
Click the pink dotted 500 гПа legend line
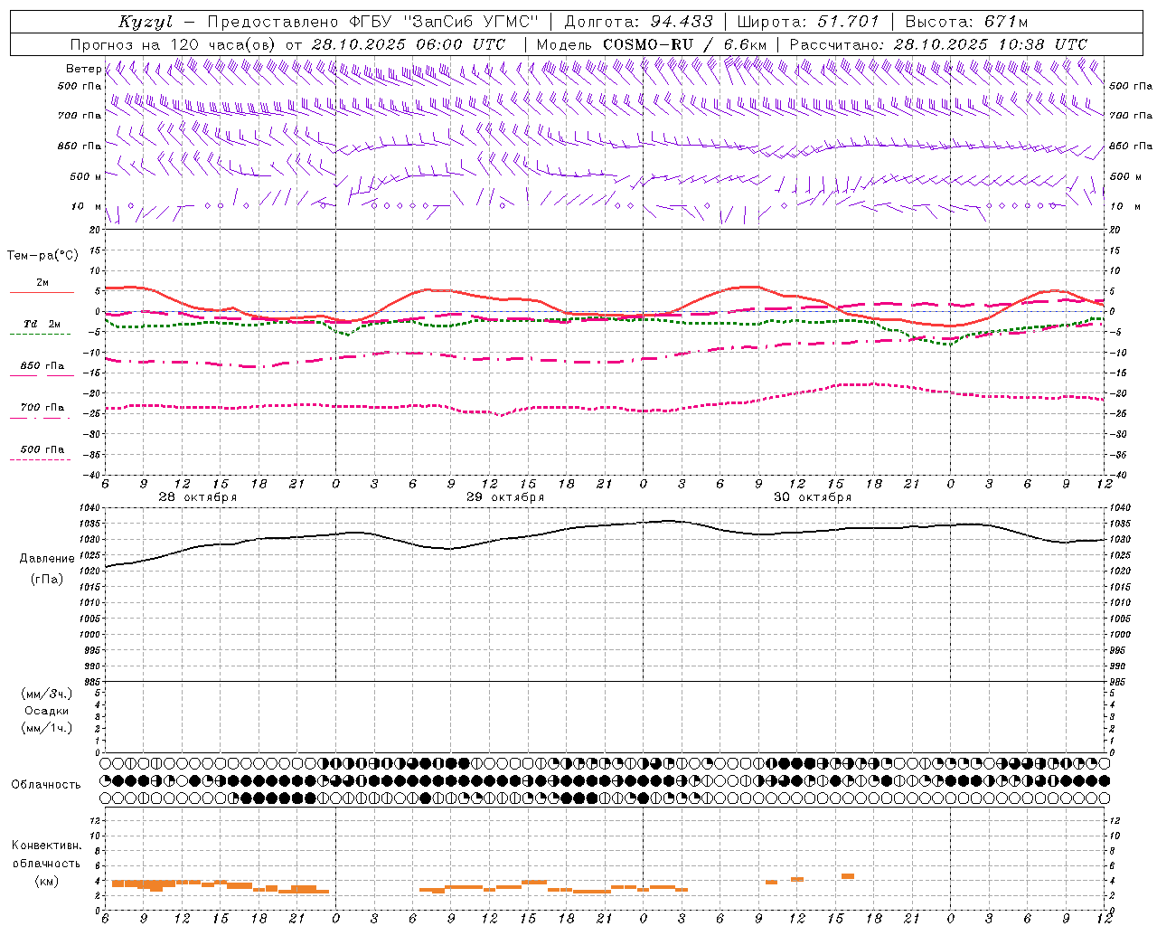coord(40,459)
